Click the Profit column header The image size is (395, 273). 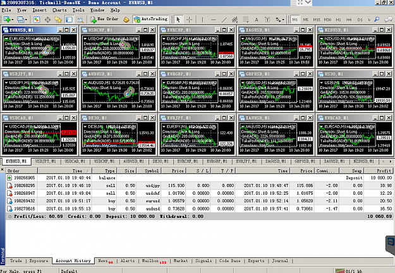point(379,171)
